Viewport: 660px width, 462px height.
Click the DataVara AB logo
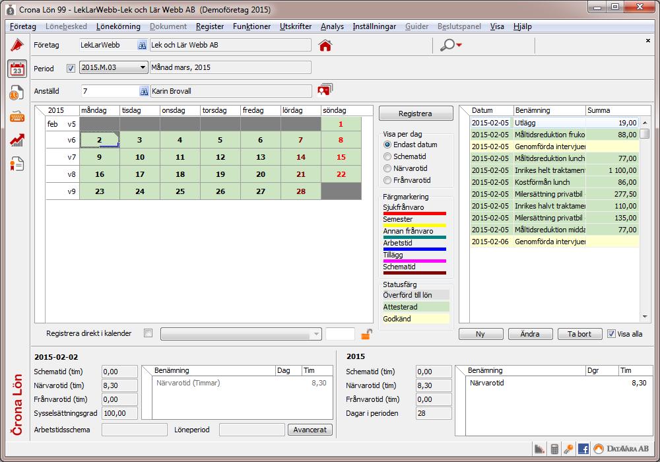click(621, 449)
